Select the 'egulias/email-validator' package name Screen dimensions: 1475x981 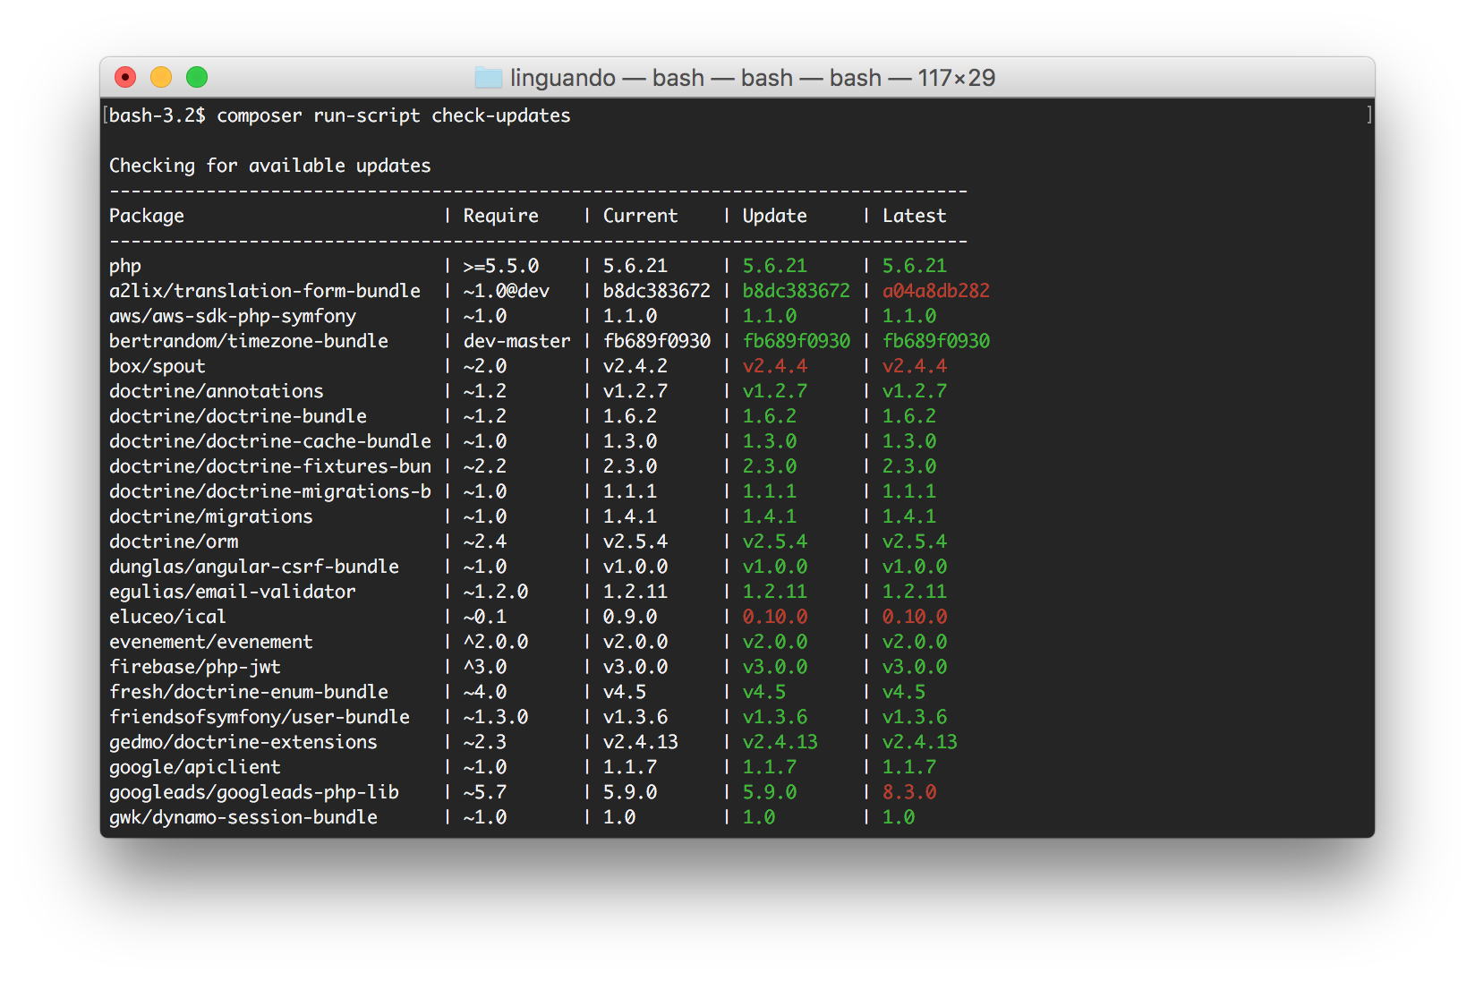233,592
